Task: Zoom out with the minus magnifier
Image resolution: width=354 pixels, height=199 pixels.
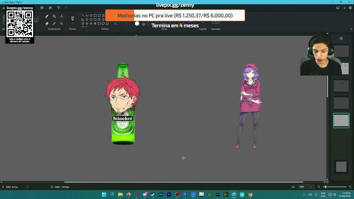Action: (319, 187)
